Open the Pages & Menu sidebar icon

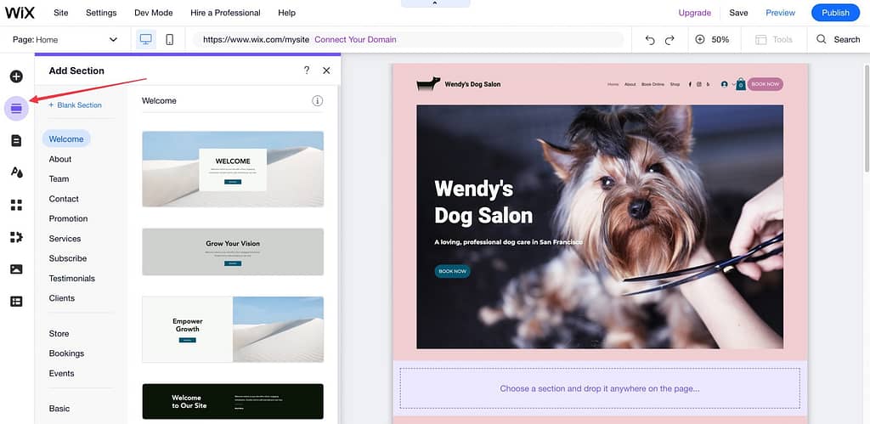click(16, 140)
